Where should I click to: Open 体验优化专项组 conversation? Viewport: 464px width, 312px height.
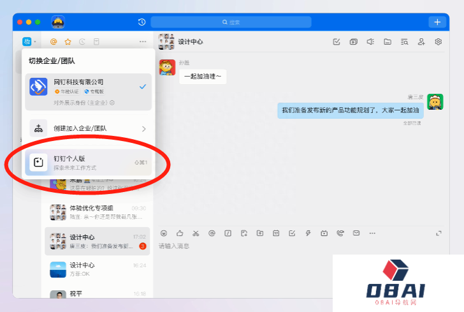pyautogui.click(x=98, y=212)
